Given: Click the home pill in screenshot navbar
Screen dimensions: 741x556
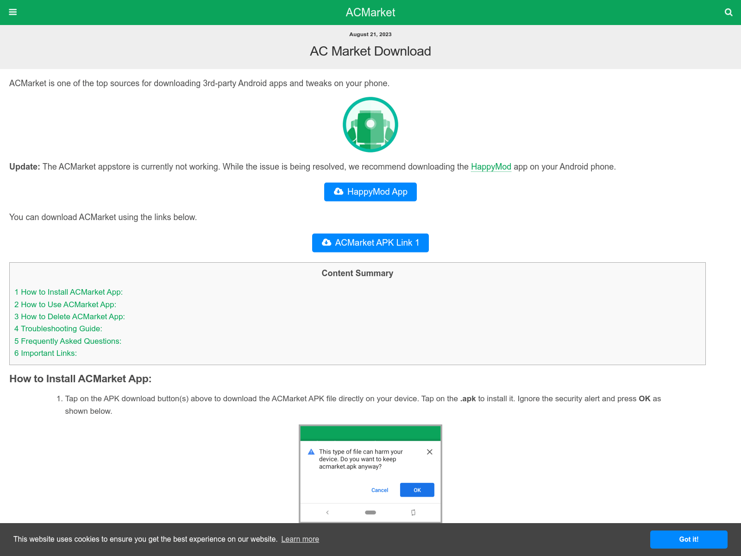Looking at the screenshot, I should (x=370, y=512).
